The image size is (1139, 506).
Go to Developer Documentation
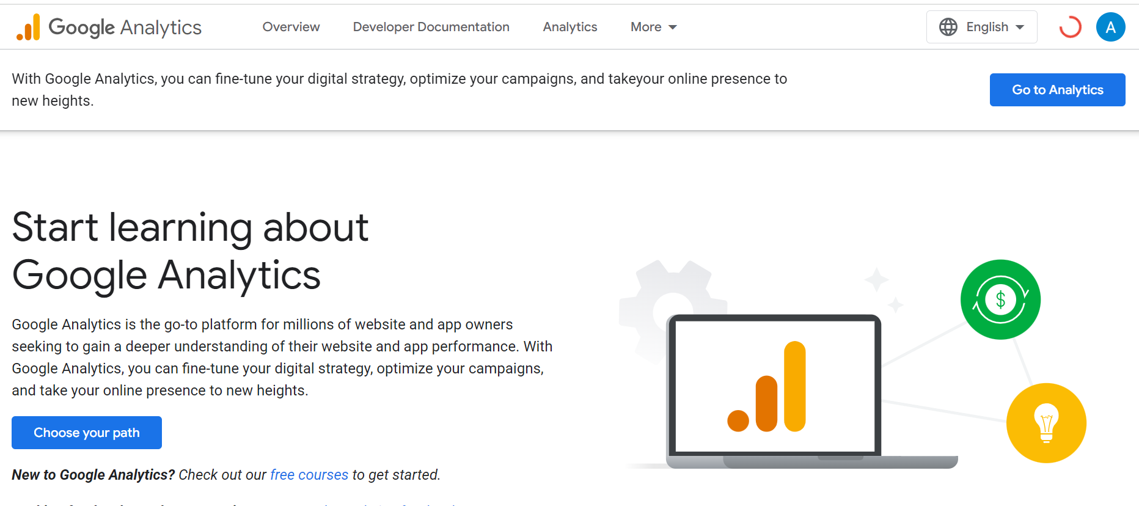point(431,27)
